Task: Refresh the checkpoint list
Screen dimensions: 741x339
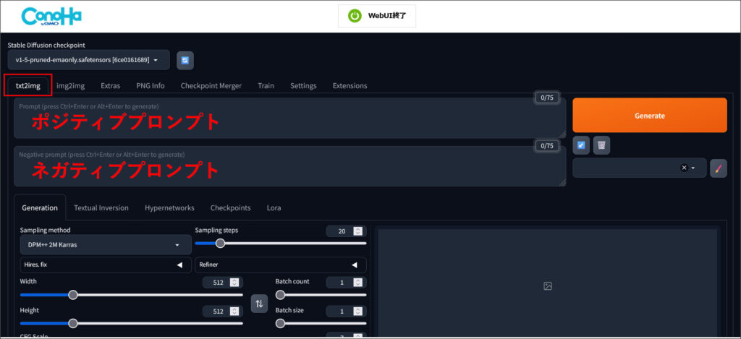Action: click(185, 61)
